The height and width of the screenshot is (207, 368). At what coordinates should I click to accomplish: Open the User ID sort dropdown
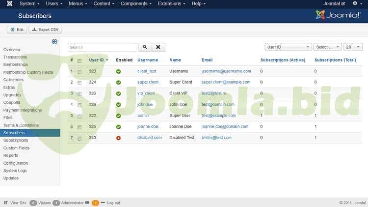288,47
